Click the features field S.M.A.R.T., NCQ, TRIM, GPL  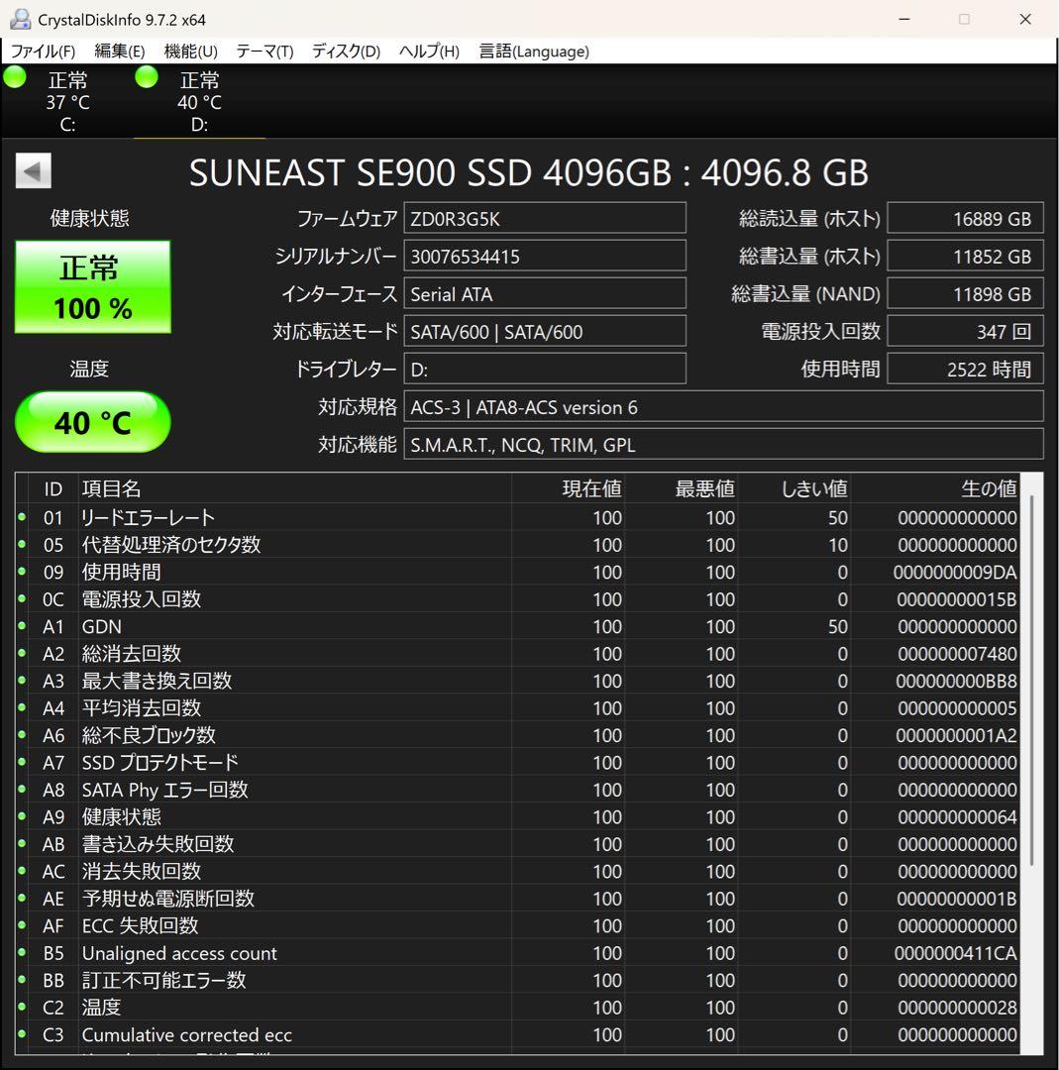pos(723,445)
